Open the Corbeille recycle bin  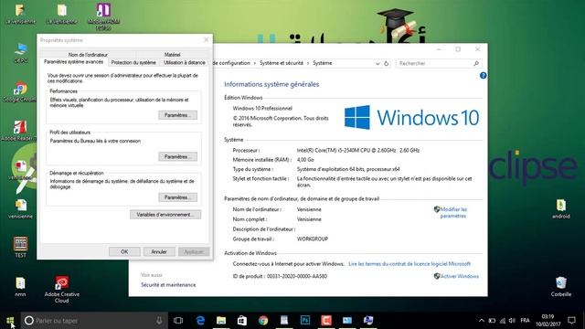[560, 286]
